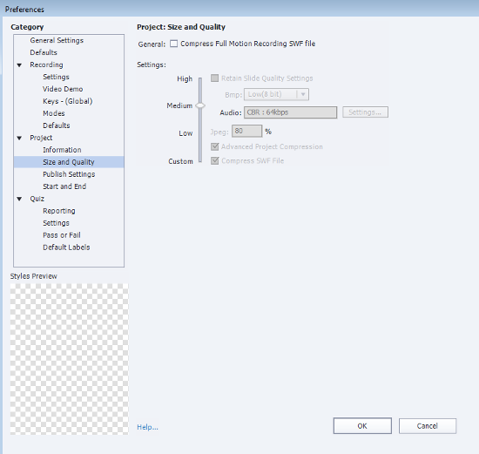479x454 pixels.
Task: Open Video Demo recording preferences
Action: [63, 89]
